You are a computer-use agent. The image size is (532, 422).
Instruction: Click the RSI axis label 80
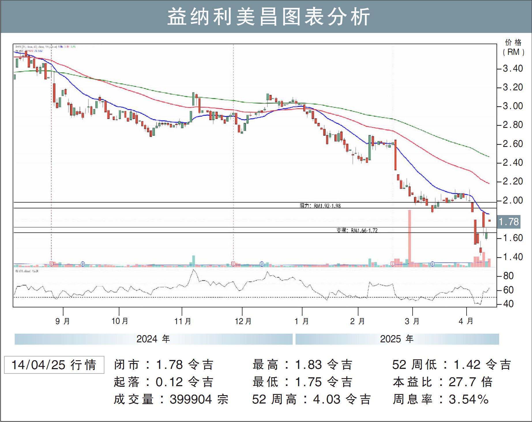[x=508, y=276]
